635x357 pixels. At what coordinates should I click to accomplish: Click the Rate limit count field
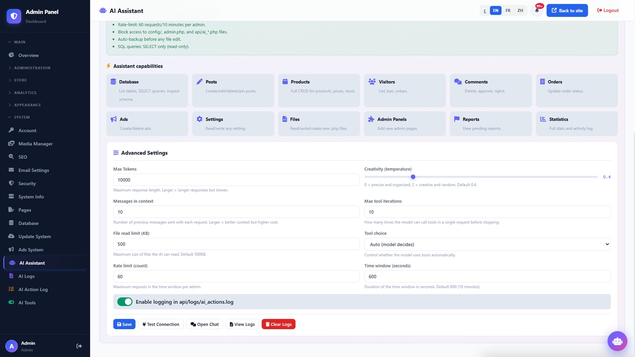click(236, 276)
